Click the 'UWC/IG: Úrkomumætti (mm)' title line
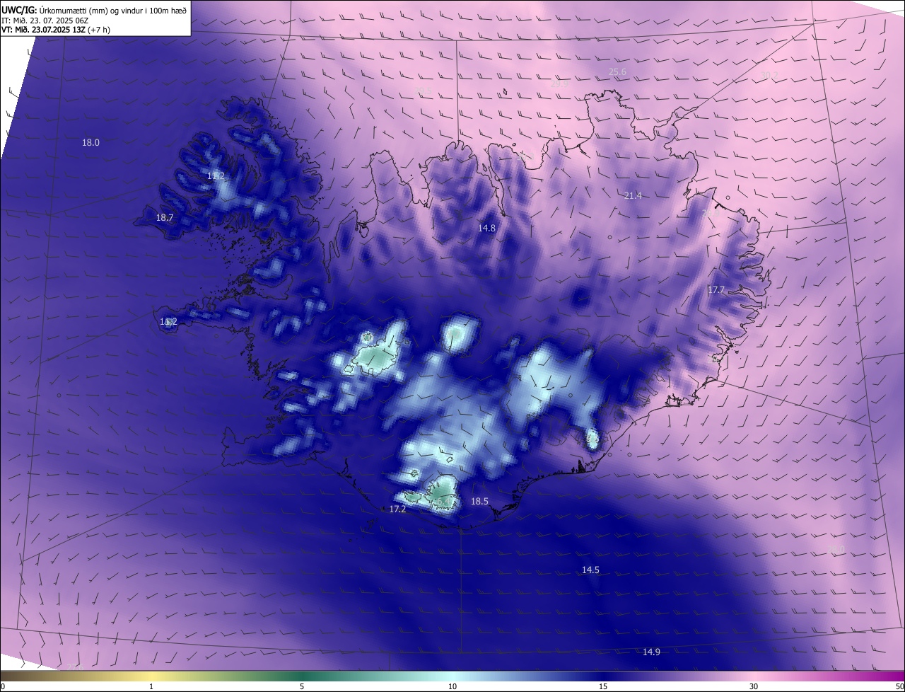The width and height of the screenshot is (905, 692). pos(94,10)
